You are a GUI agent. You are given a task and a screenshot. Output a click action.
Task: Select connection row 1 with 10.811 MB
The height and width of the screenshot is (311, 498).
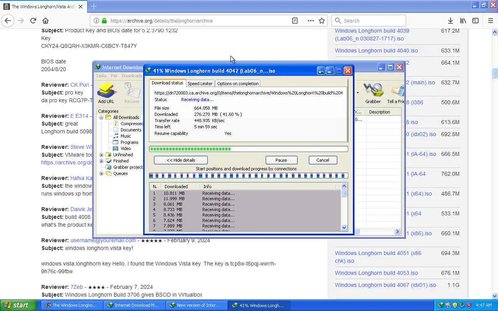245,193
